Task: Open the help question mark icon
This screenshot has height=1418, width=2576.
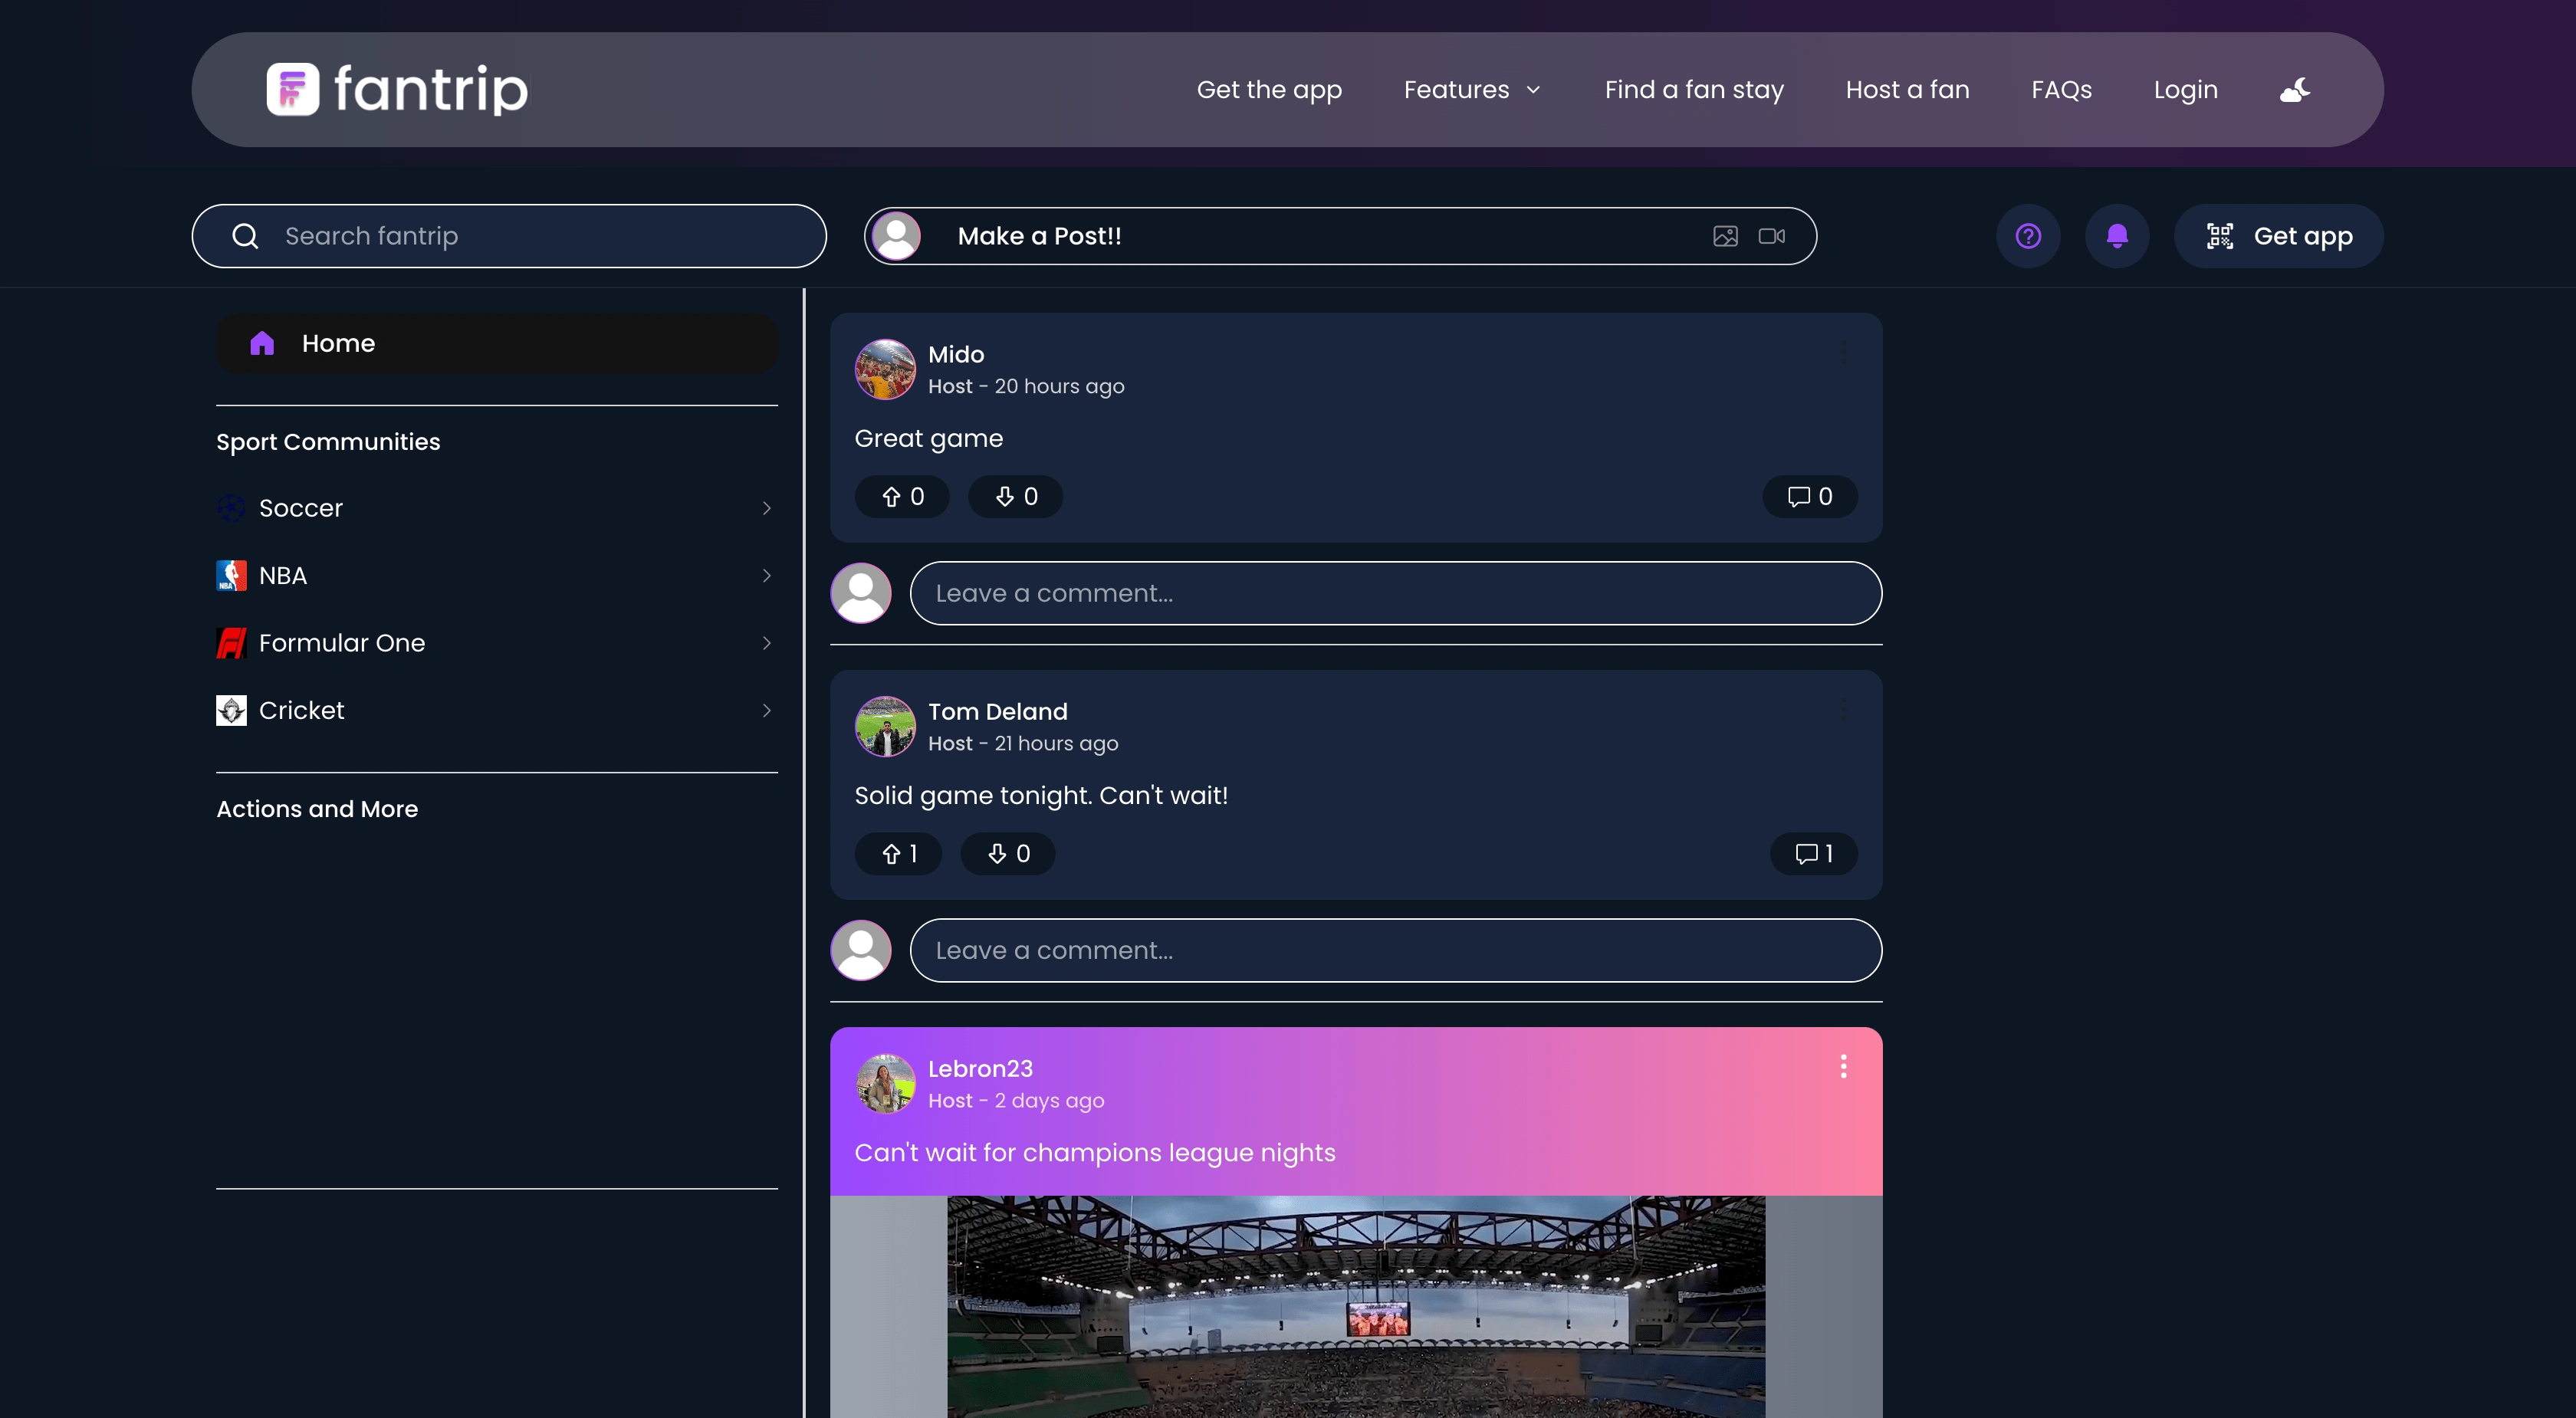Action: click(2028, 236)
